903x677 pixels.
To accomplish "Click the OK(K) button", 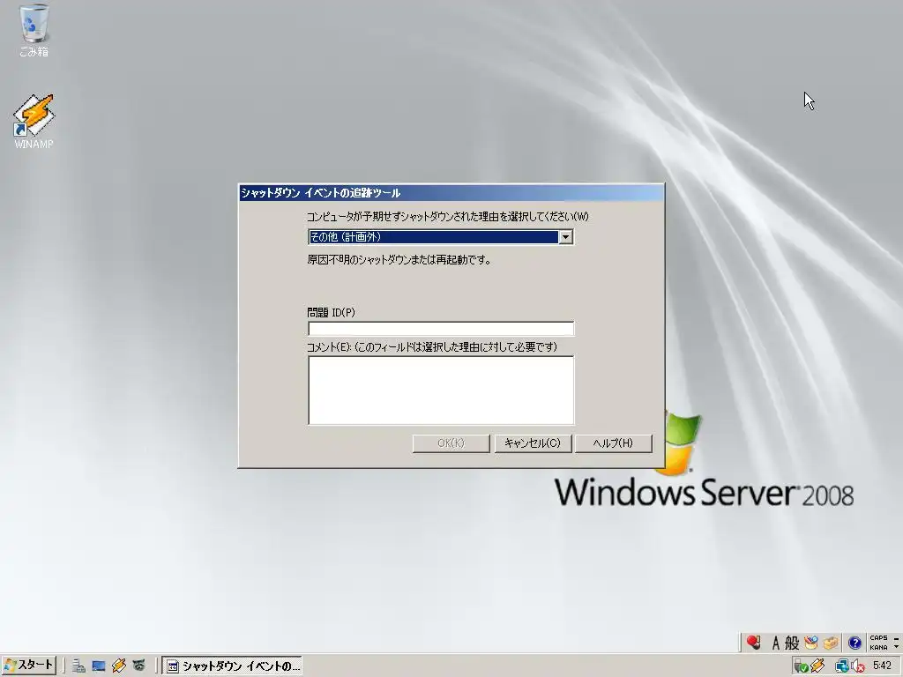I will tap(451, 443).
